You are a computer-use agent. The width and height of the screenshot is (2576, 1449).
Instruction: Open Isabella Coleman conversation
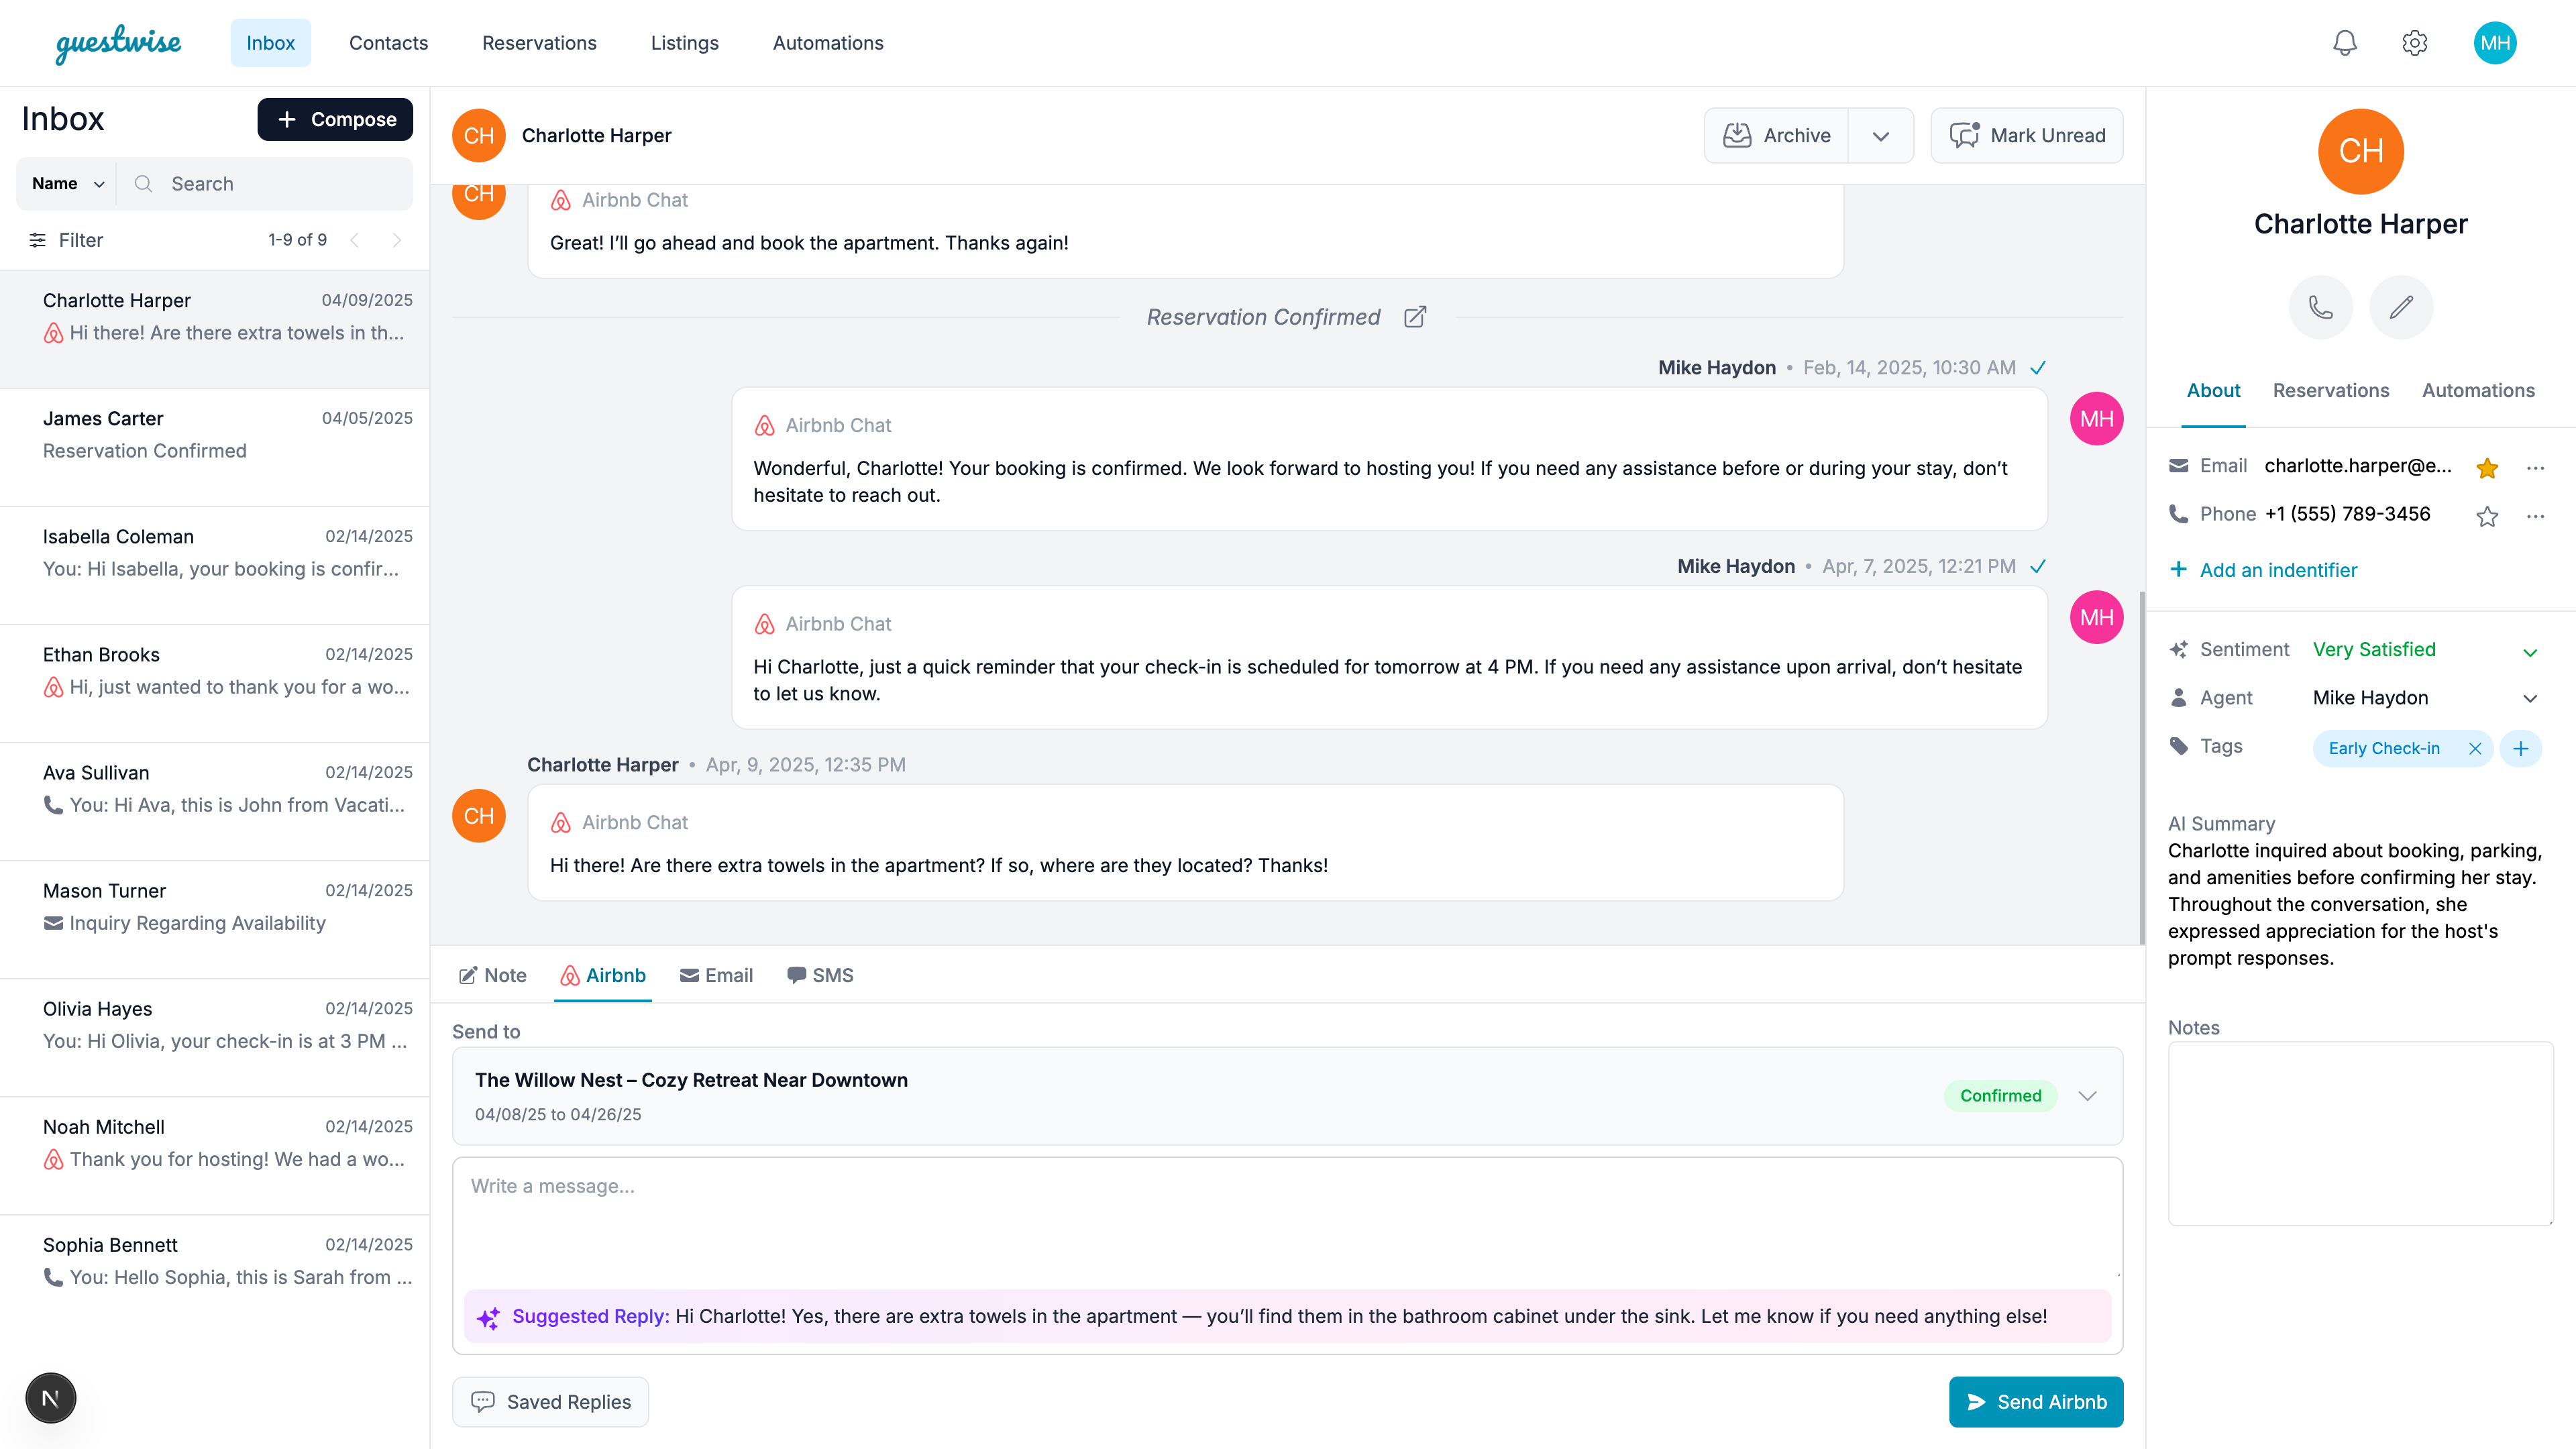click(x=215, y=566)
